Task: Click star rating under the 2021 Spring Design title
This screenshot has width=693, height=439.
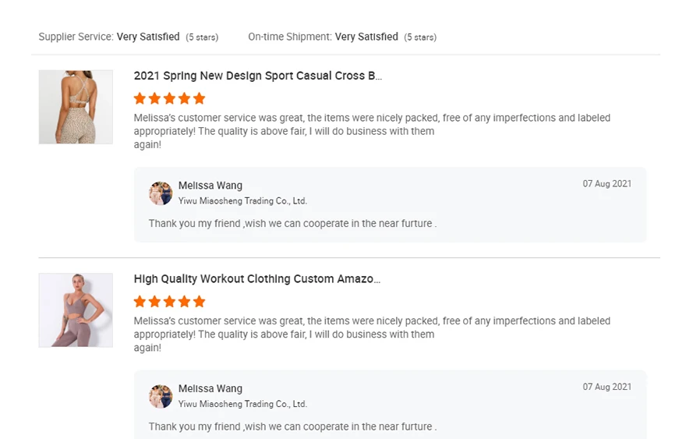Action: click(x=169, y=98)
